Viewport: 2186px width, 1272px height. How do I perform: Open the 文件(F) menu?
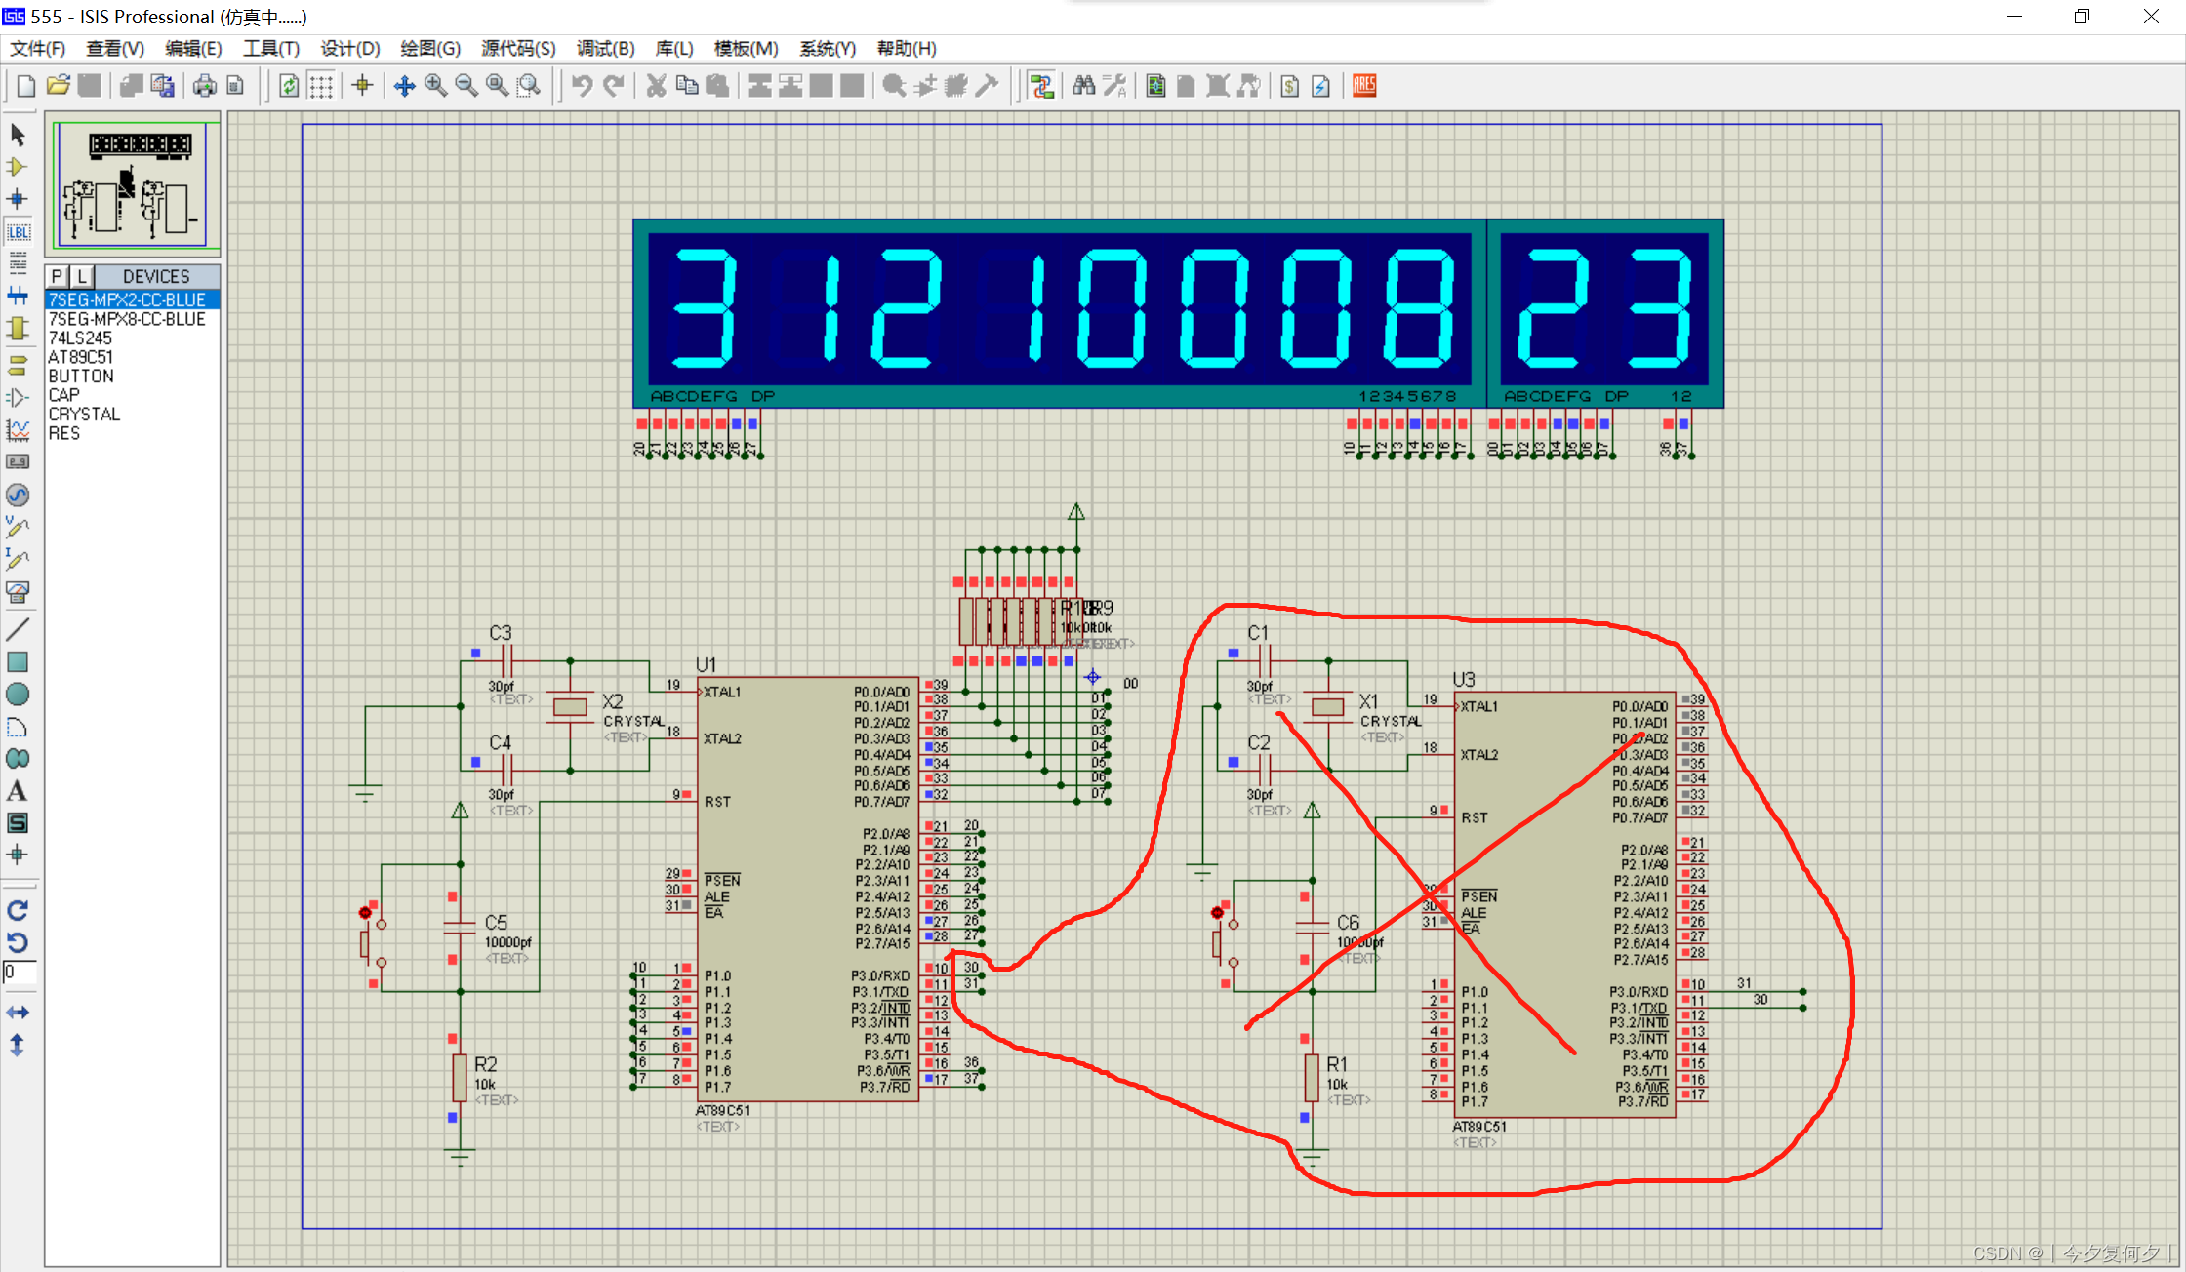[37, 48]
